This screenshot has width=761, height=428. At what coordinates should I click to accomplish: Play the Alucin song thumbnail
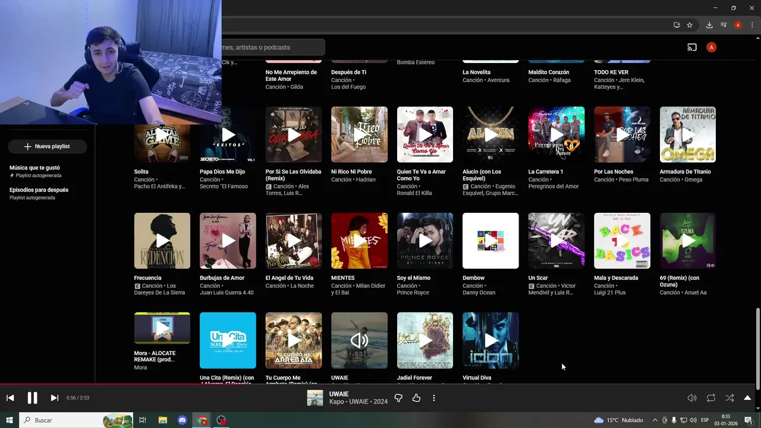click(x=490, y=134)
